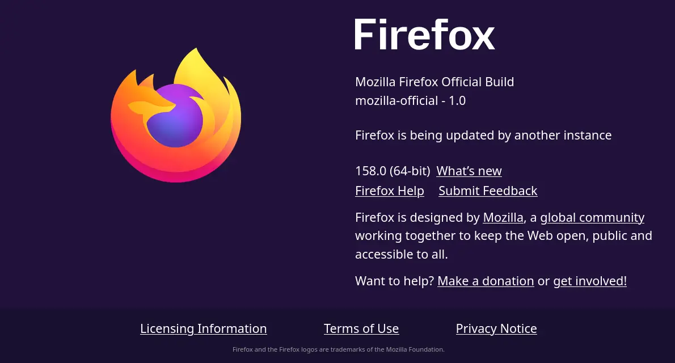Screen dimensions: 675x363
Task: Open the Terms of Use link
Action: (361, 328)
